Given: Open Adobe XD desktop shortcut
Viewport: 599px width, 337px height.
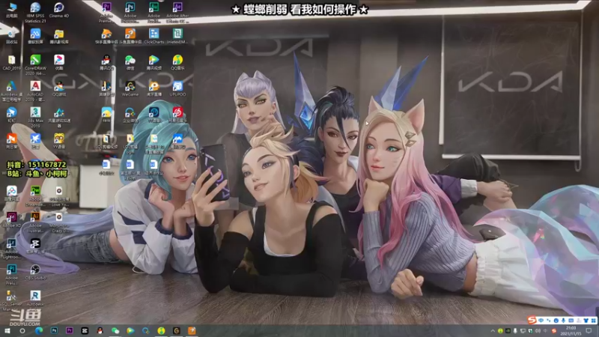Looking at the screenshot, I should coord(12,219).
